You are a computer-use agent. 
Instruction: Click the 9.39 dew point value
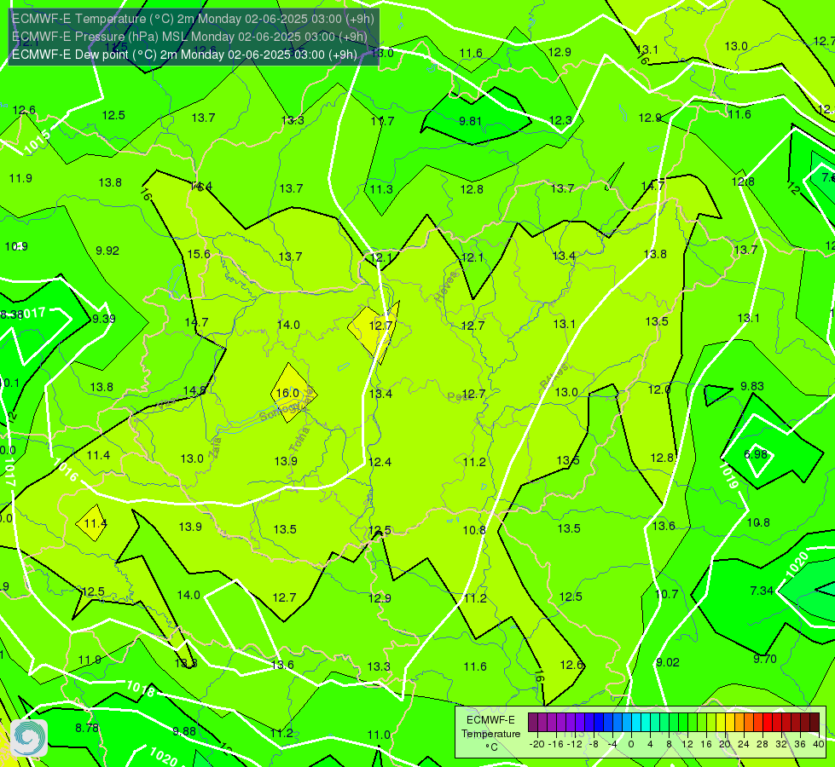pyautogui.click(x=104, y=319)
